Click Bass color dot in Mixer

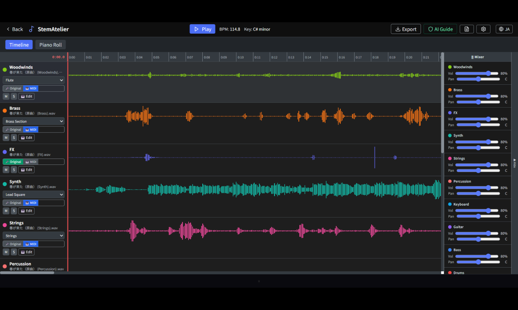(450, 250)
